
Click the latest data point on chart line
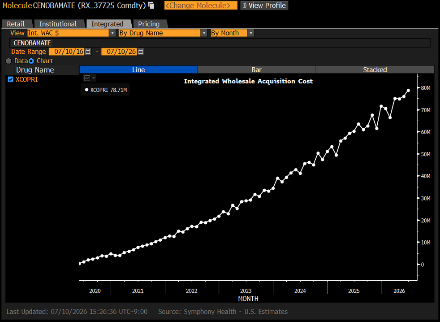tap(408, 91)
